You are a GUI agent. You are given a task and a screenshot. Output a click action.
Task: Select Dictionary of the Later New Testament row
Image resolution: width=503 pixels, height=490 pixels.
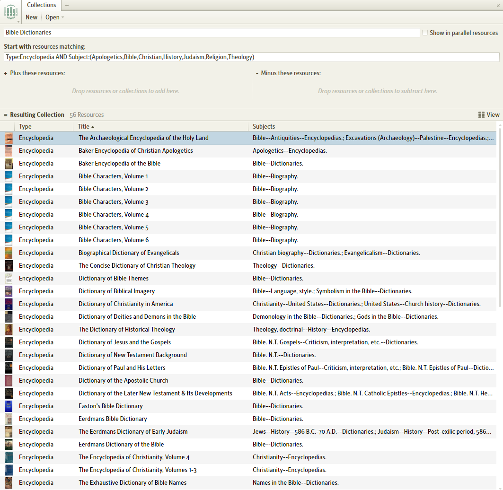[248, 394]
